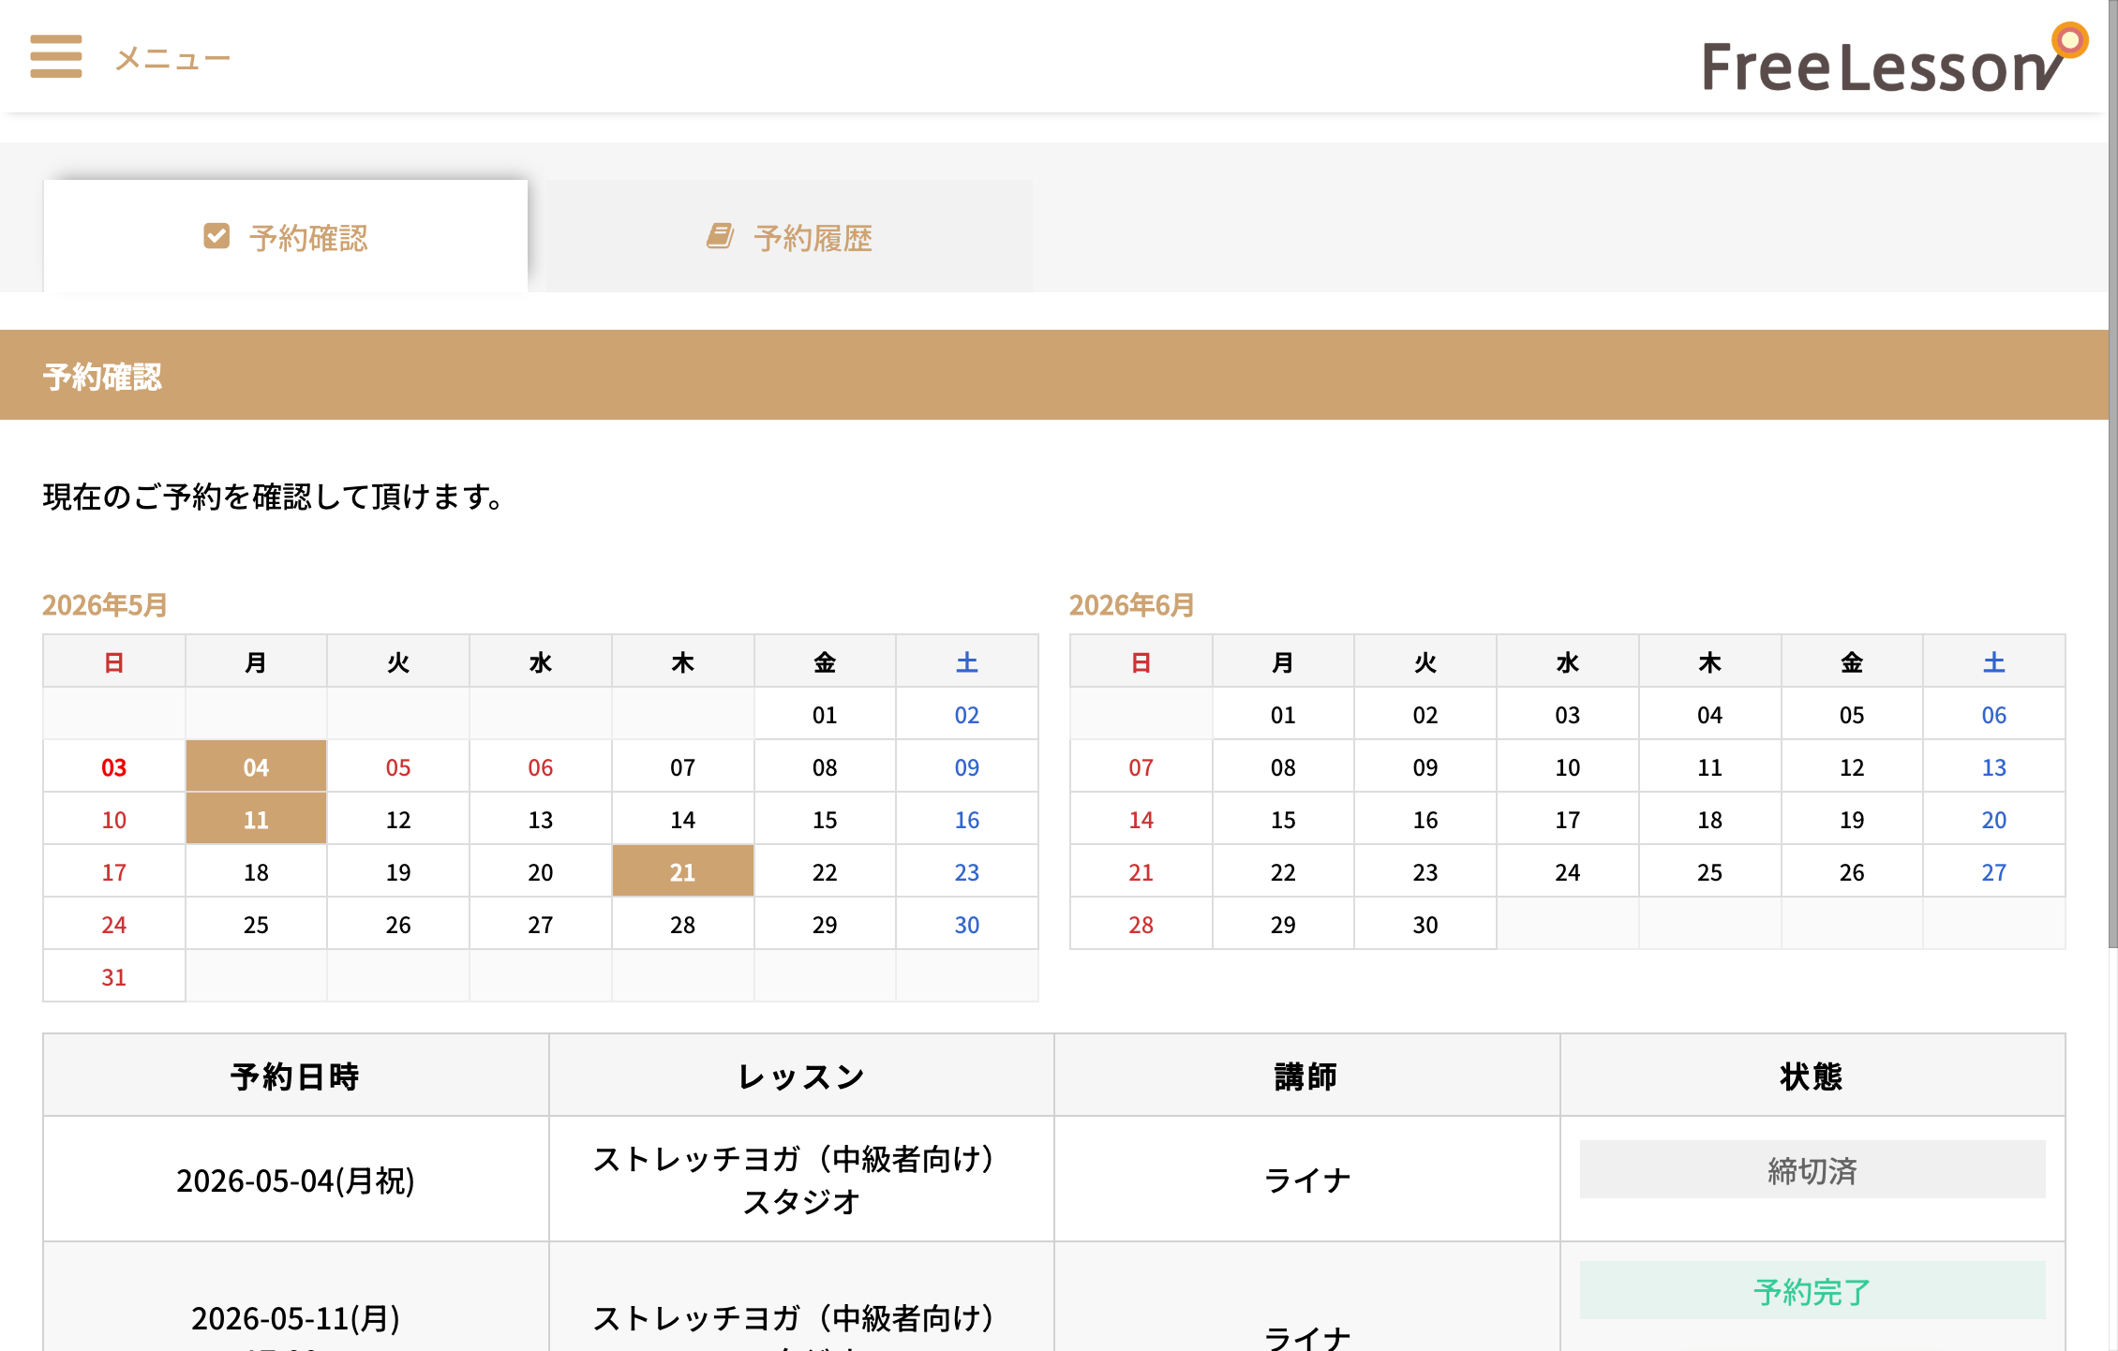Image resolution: width=2118 pixels, height=1351 pixels.
Task: Click the book icon in 予約履歴 tab
Action: 720,236
